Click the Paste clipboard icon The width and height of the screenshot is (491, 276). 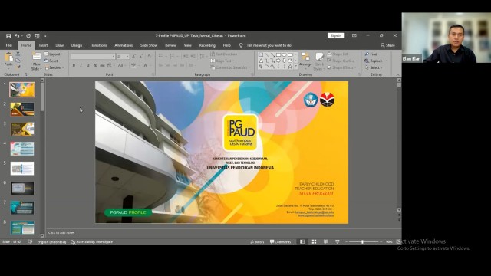[x=8, y=58]
